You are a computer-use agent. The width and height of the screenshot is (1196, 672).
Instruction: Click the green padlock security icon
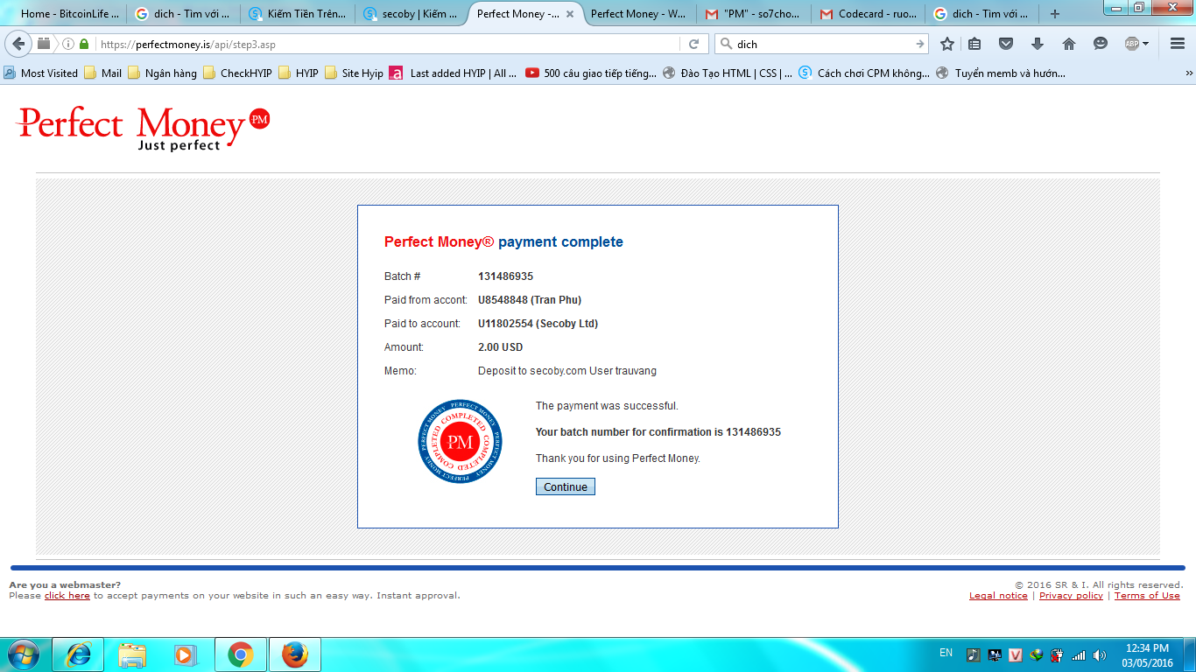tap(84, 44)
